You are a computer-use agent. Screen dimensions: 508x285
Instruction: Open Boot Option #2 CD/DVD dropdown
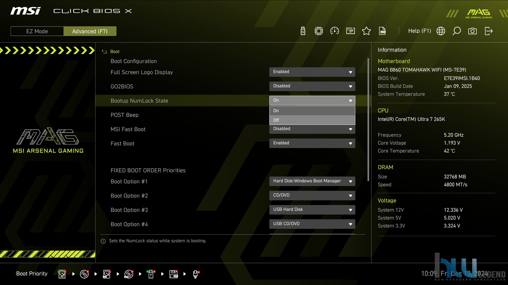pyautogui.click(x=312, y=196)
